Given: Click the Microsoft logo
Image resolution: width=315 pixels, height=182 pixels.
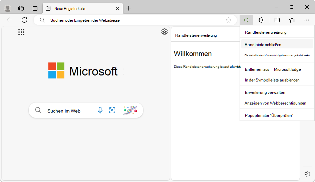Looking at the screenshot, I should (x=83, y=71).
